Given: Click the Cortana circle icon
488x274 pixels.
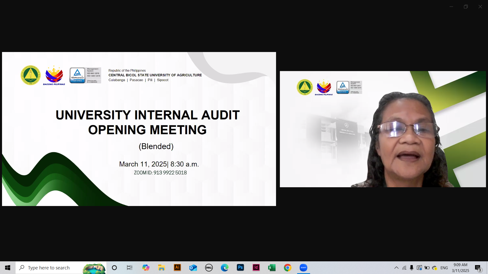Looking at the screenshot, I should [x=114, y=268].
